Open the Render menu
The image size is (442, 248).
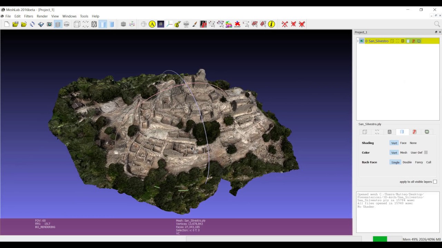(x=42, y=16)
